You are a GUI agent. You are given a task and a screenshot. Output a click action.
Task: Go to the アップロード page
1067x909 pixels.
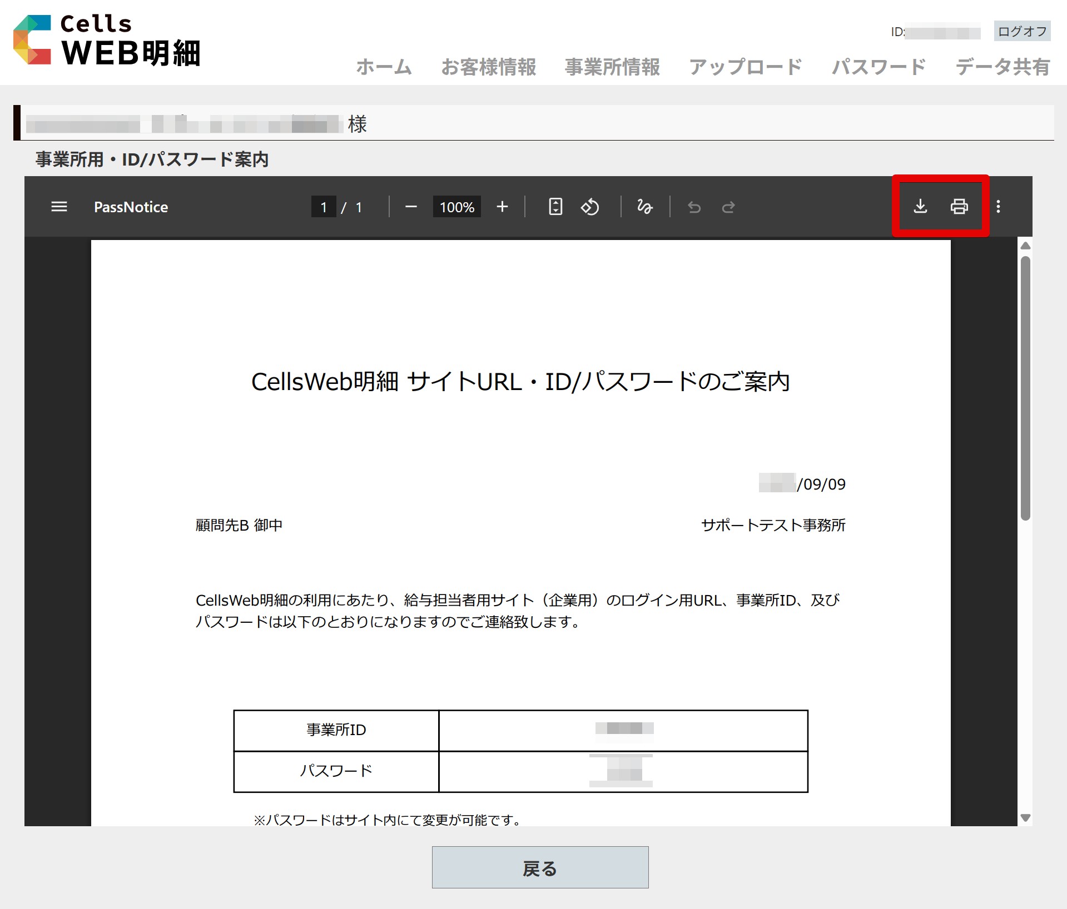745,67
